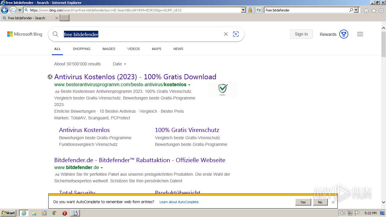Open the recent pages dropdown arrow

pyautogui.click(x=20, y=10)
